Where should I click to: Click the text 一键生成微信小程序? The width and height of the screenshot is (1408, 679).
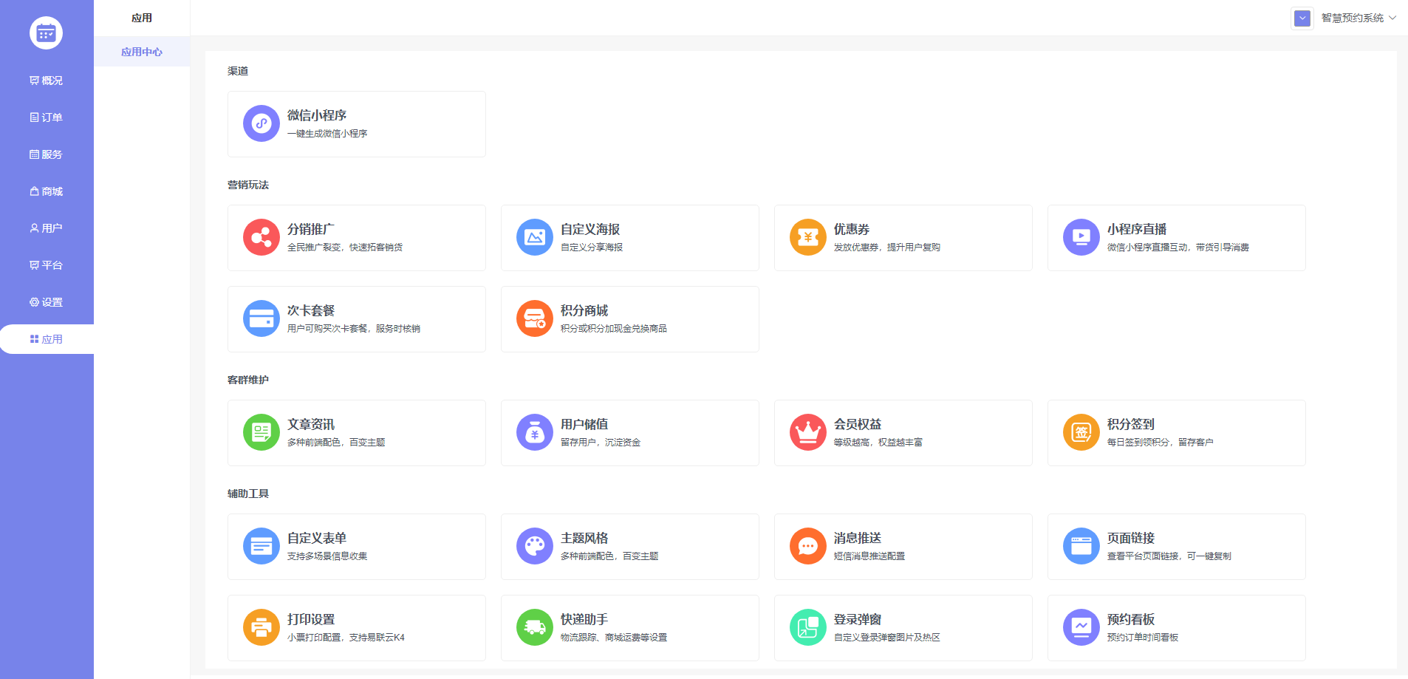click(x=327, y=134)
